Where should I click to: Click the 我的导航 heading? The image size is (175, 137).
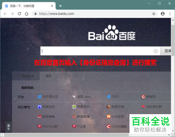point(28,88)
